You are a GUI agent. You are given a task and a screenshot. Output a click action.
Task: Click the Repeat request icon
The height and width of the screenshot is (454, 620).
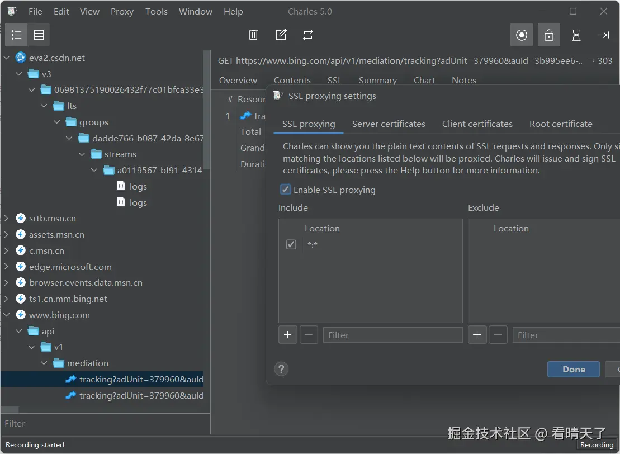tap(308, 35)
